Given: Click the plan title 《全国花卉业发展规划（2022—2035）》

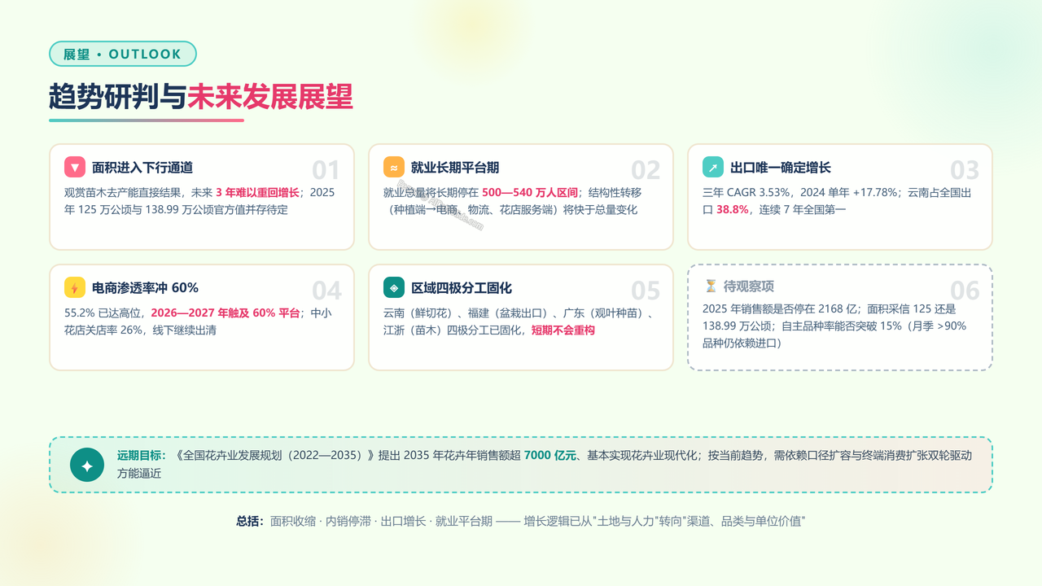Looking at the screenshot, I should coord(277,456).
